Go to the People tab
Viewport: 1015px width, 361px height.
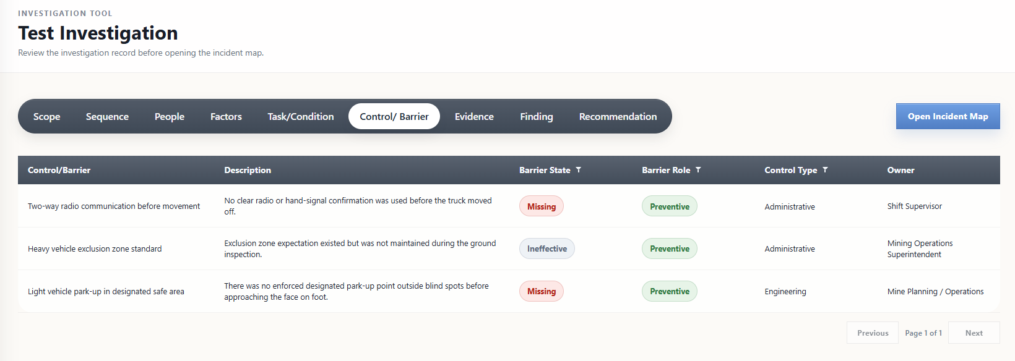[x=170, y=116]
